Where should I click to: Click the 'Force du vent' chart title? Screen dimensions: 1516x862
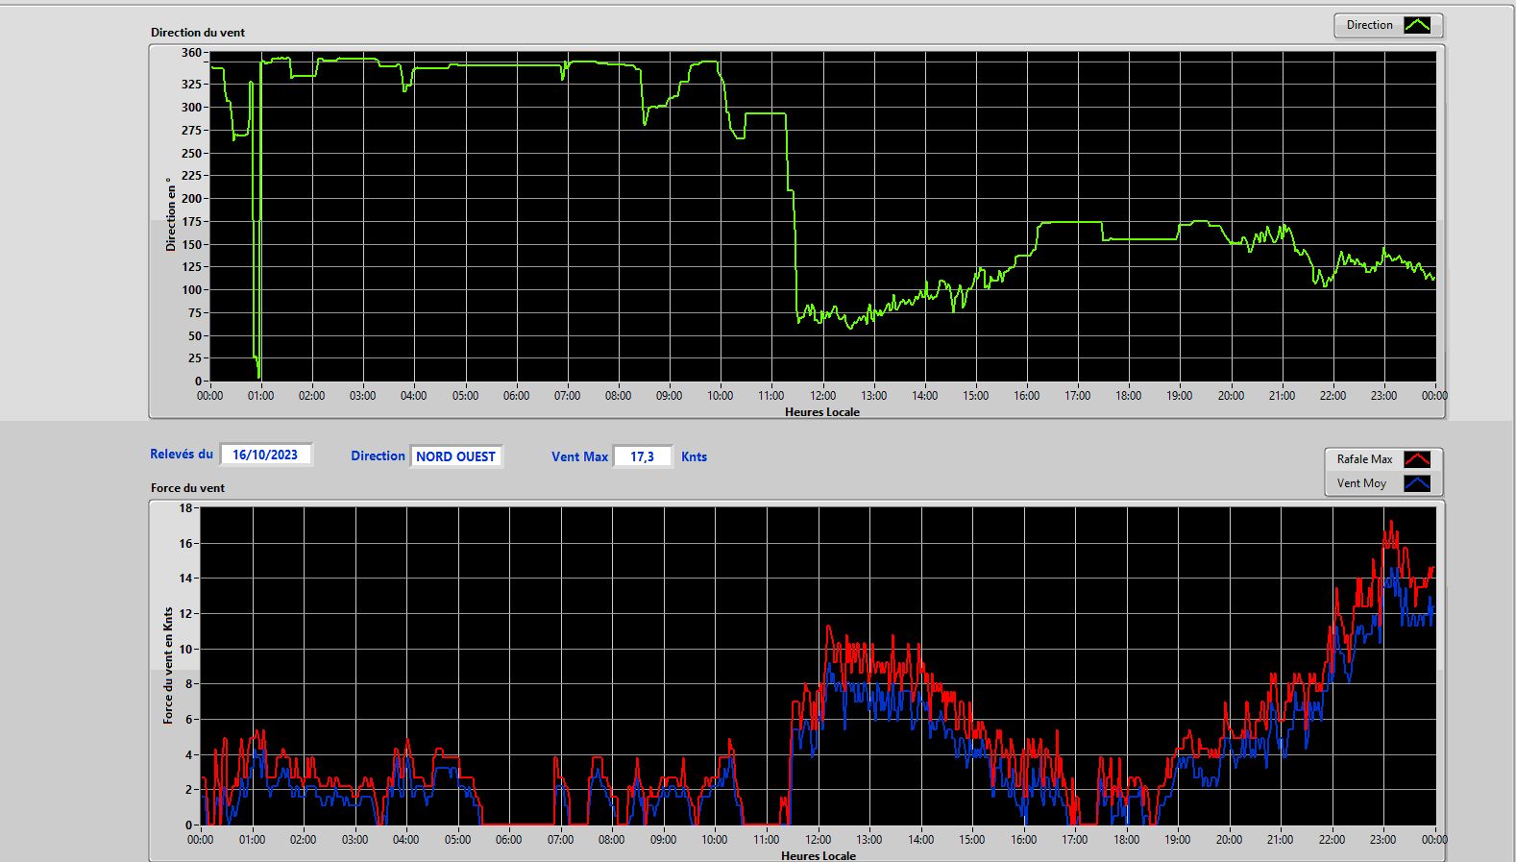tap(187, 487)
